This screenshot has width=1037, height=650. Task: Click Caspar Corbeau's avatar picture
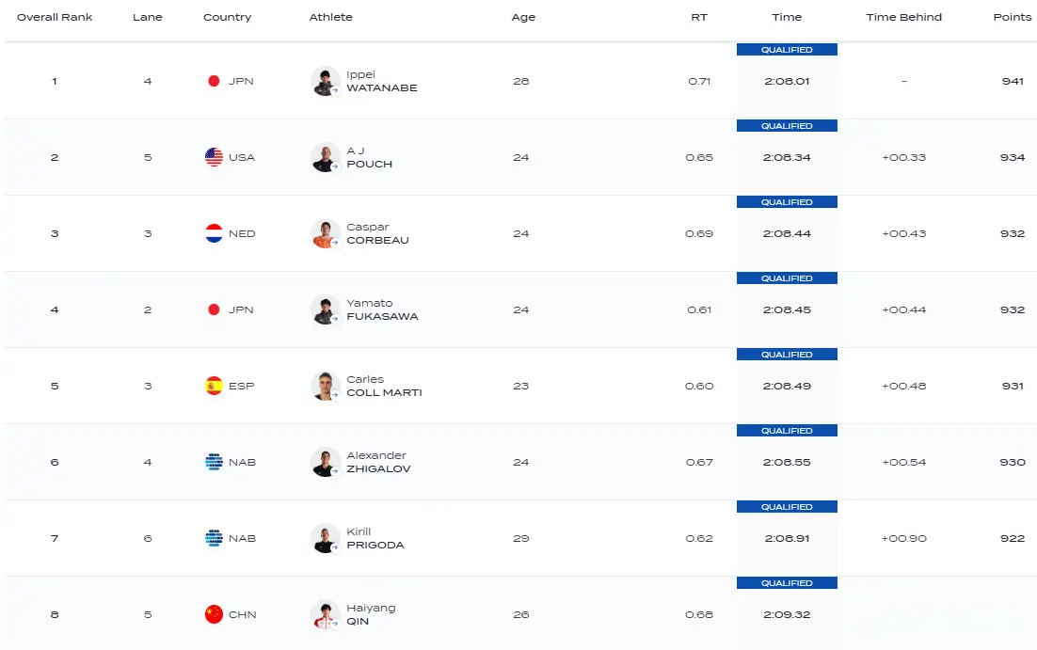325,233
